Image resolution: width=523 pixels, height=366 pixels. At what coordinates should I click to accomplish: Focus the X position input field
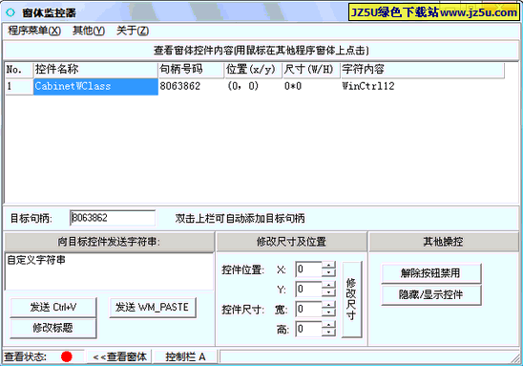coord(309,269)
